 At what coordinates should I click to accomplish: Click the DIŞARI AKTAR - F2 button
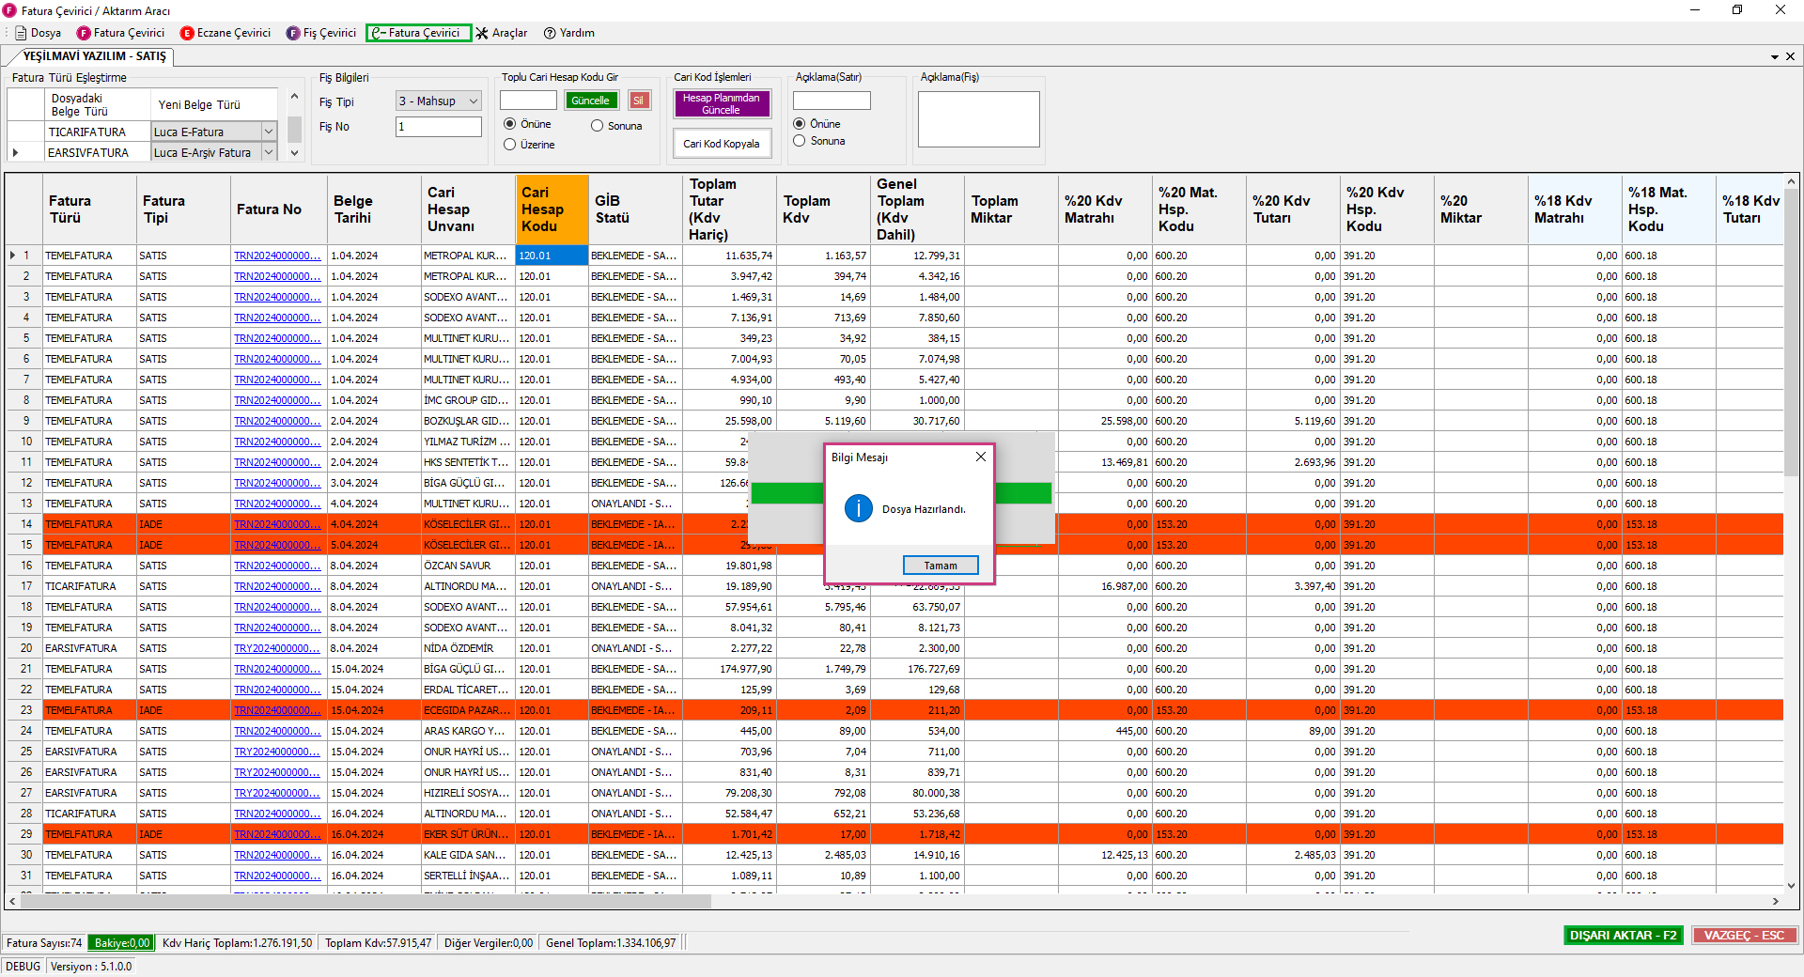[1623, 935]
